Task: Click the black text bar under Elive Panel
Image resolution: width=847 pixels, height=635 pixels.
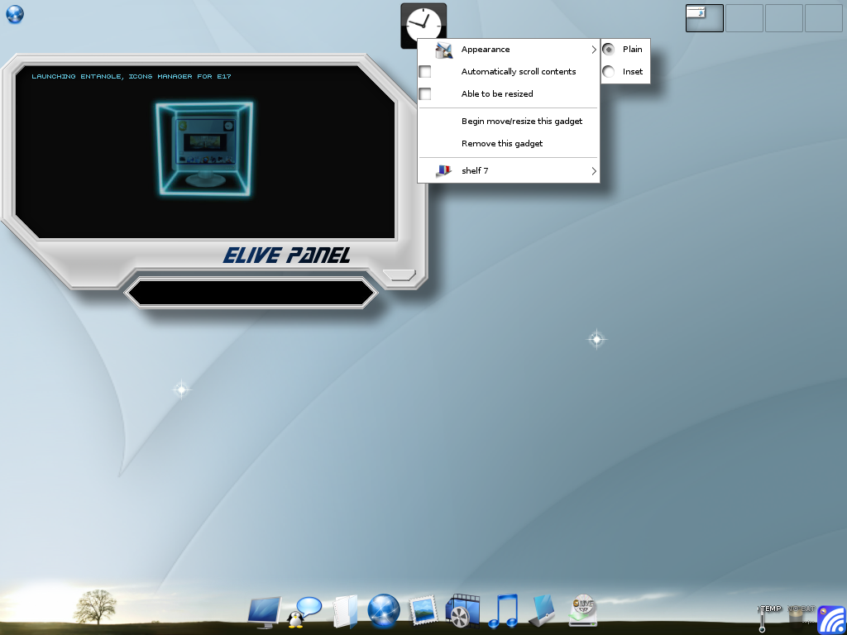Action: click(x=251, y=293)
